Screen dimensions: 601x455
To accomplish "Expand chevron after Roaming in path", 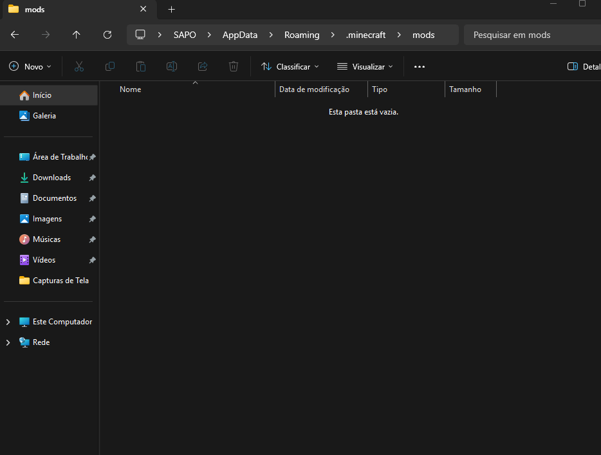I will tap(333, 35).
